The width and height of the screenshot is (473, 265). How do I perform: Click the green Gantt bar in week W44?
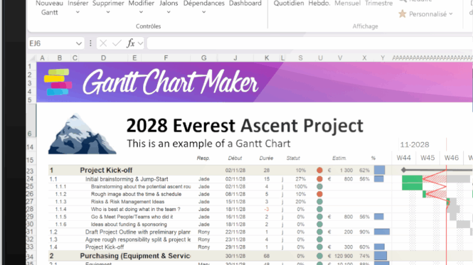click(412, 183)
